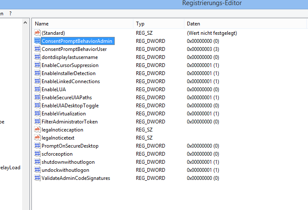Select the EnableInstallerDetection entry
The image size is (308, 210).
68,73
